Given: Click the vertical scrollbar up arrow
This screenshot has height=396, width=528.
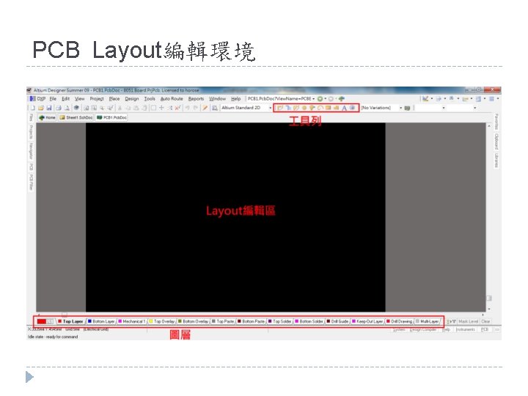Looking at the screenshot, I should tap(489, 126).
